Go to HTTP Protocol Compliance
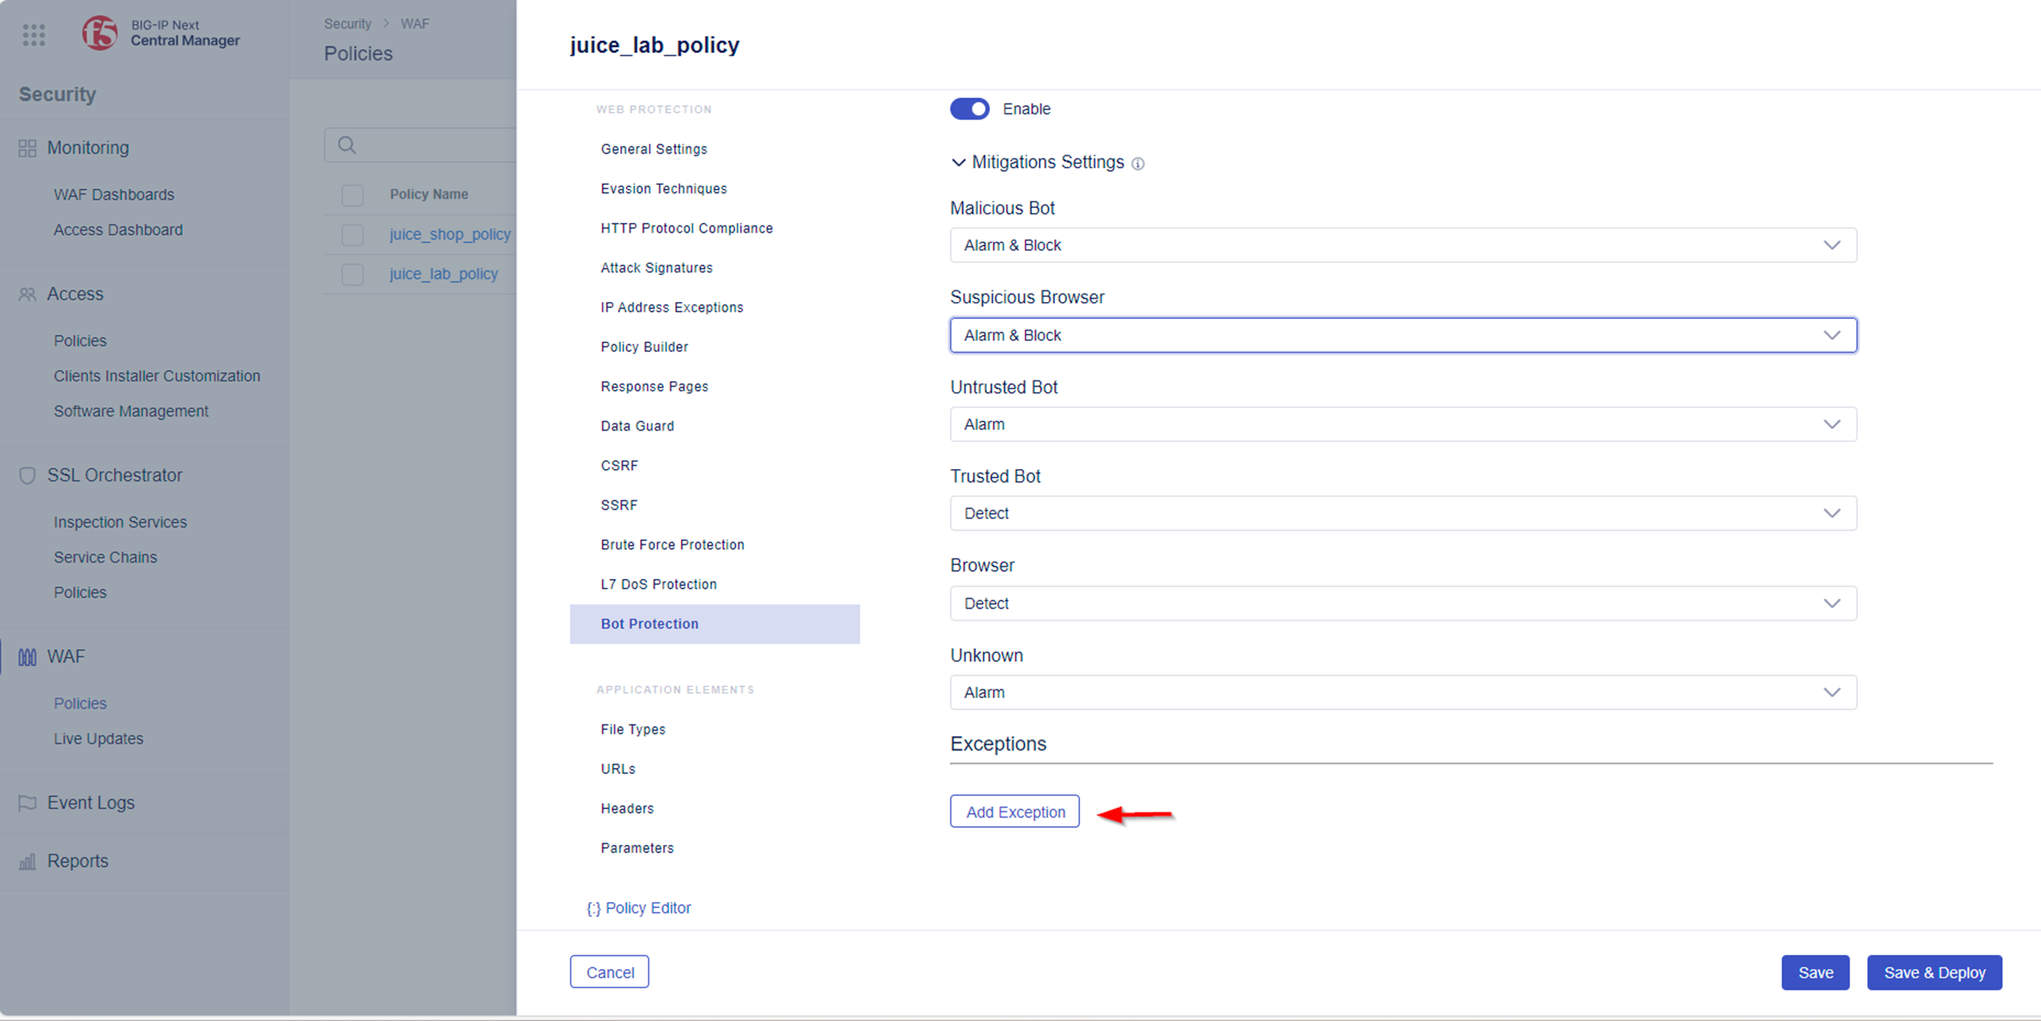This screenshot has height=1021, width=2041. (686, 228)
